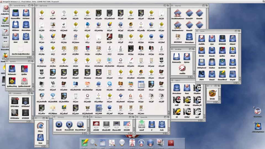Screen dimensions: 265x149
Task: Click the AmigaOS screen title bar
Action: (x=132, y=2)
